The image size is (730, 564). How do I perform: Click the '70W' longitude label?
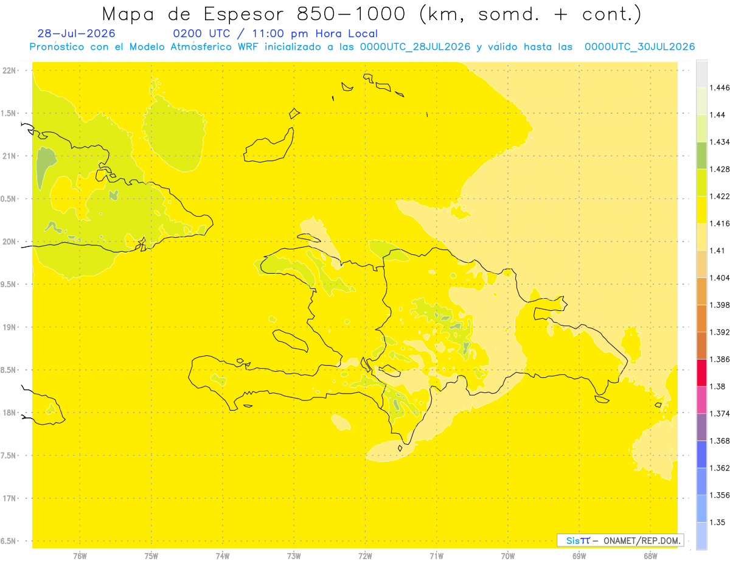(x=508, y=555)
